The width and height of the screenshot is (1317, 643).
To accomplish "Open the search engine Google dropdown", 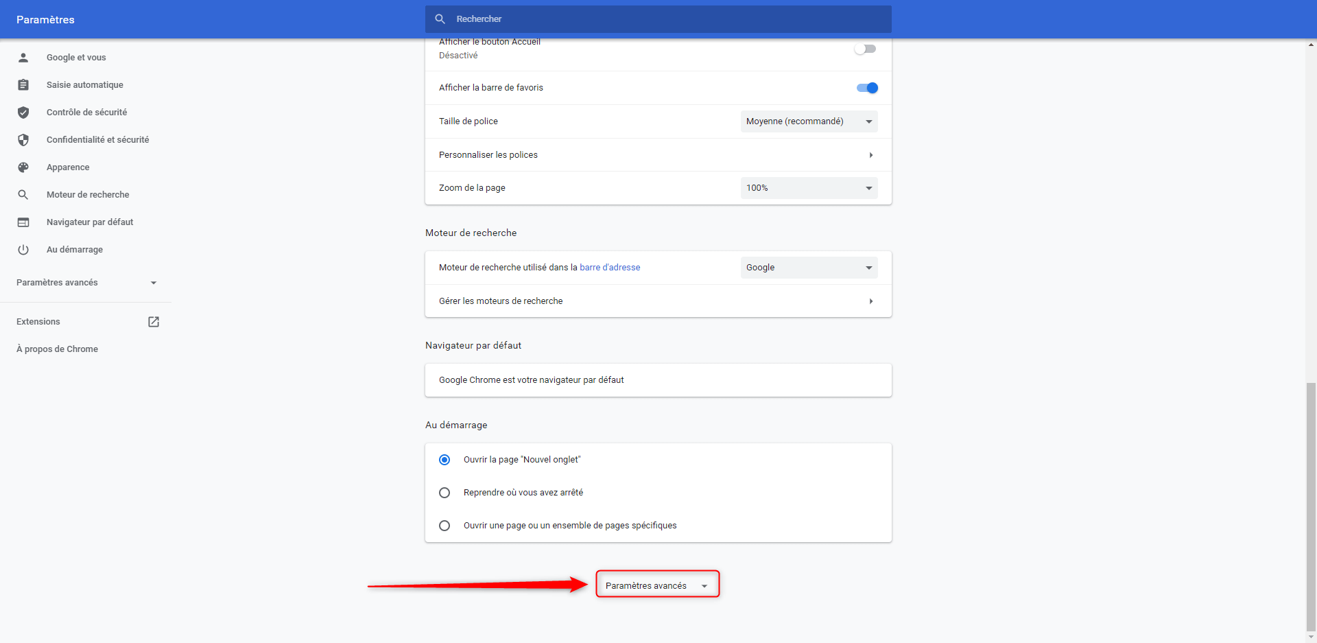I will click(809, 268).
